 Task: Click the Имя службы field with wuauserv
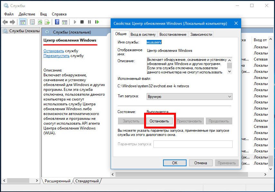tap(154, 42)
